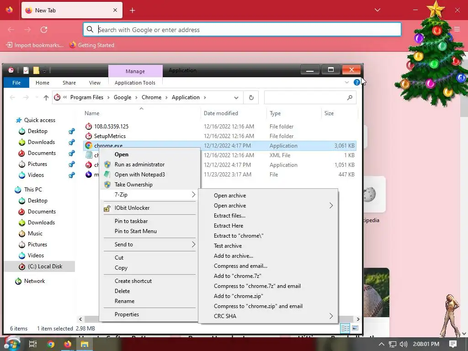Expand second Open archive submenu arrow
The width and height of the screenshot is (468, 351).
click(331, 206)
